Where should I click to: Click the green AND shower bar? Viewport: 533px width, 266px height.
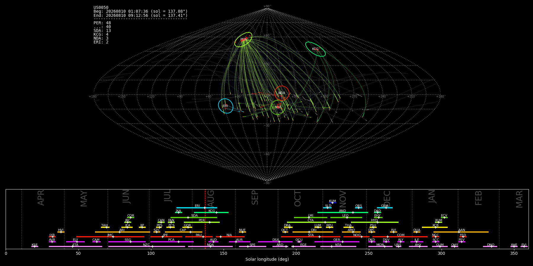tap(343, 213)
